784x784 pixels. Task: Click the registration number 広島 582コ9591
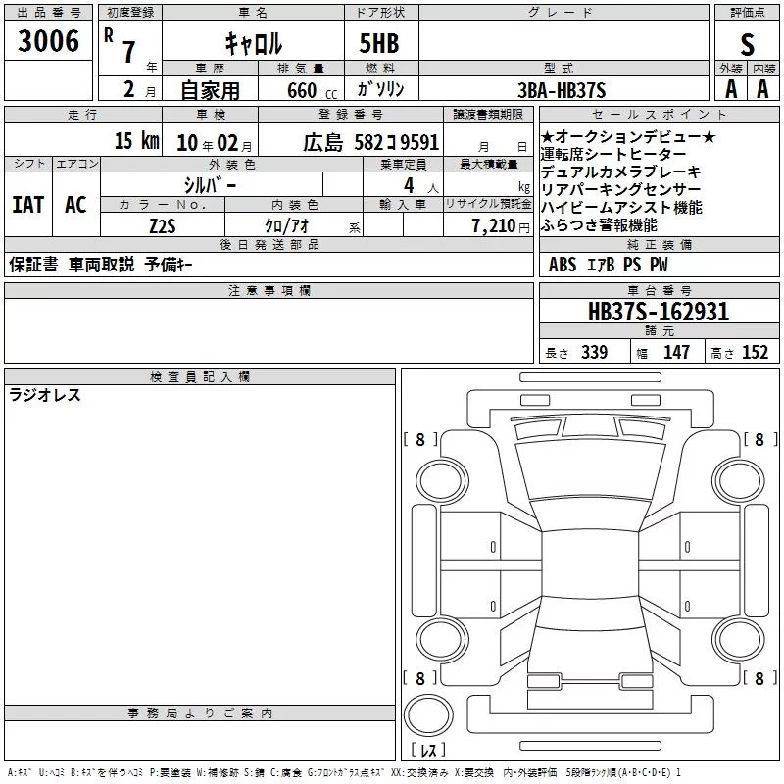(x=370, y=142)
